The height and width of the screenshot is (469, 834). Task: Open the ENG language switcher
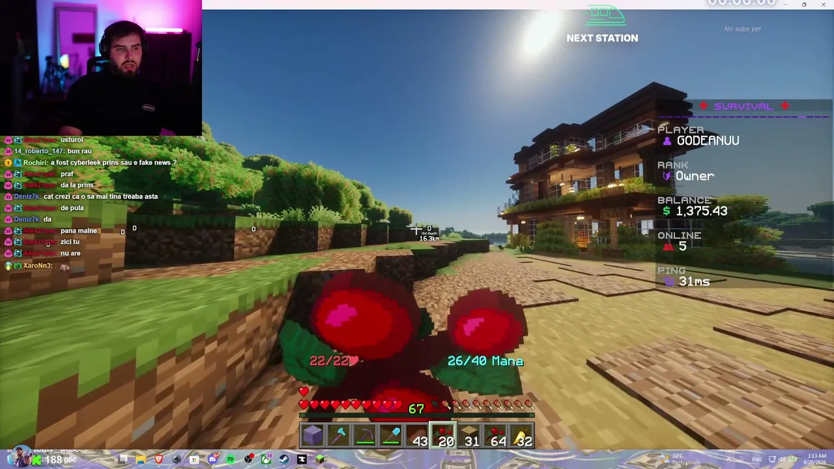coord(756,460)
